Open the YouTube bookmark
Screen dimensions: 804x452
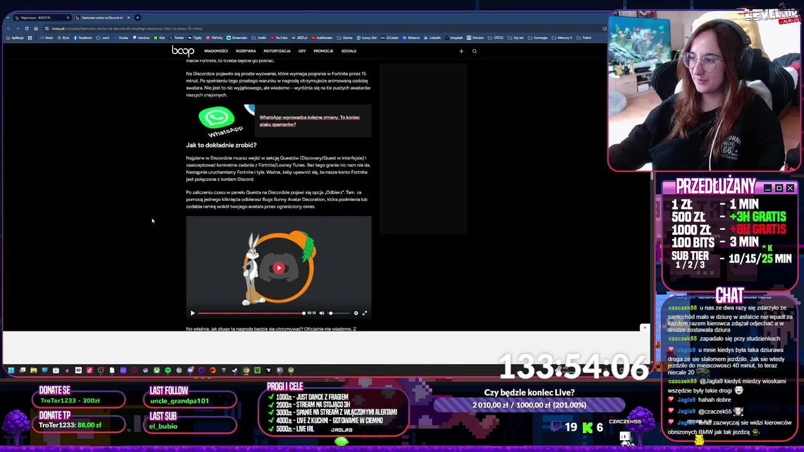tap(278, 38)
